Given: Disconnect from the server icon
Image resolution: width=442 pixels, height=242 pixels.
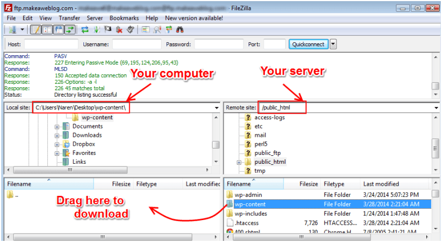Looking at the screenshot, I should (120, 29).
